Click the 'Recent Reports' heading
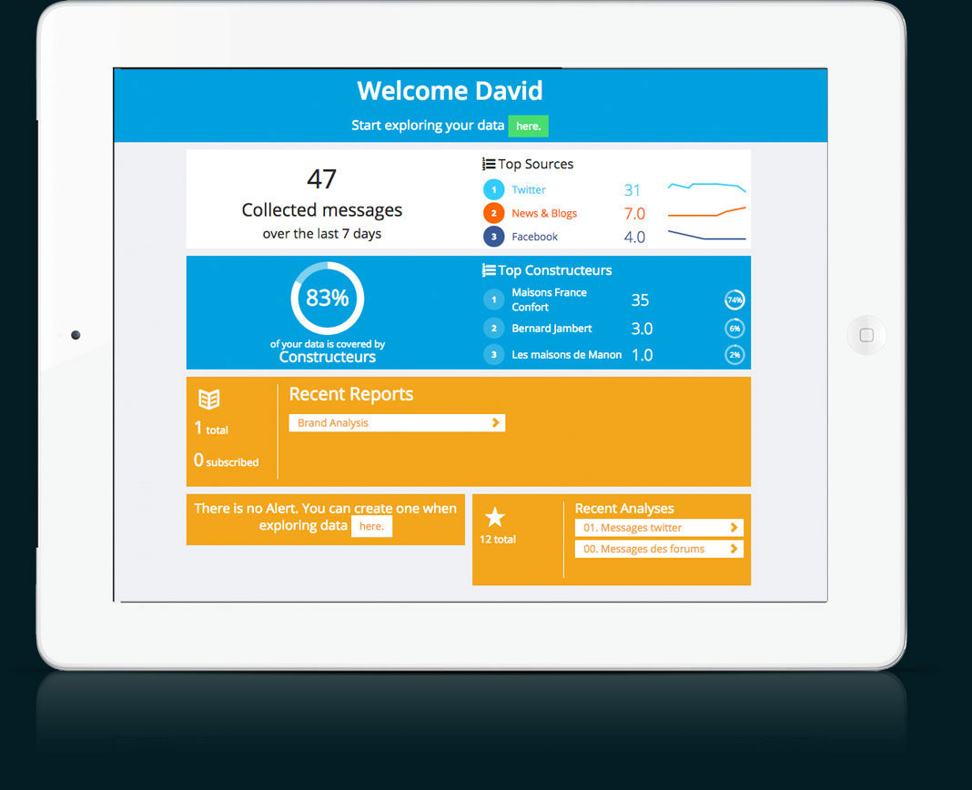This screenshot has height=790, width=972. click(351, 394)
